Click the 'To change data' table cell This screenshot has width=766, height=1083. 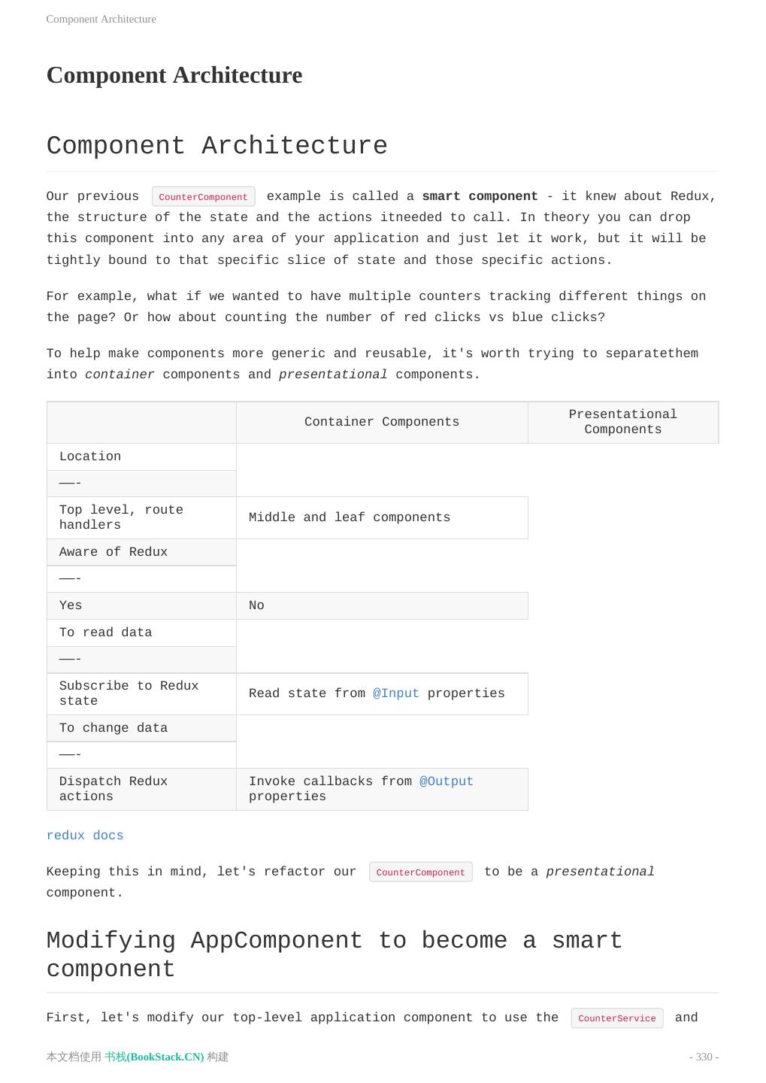tap(114, 728)
